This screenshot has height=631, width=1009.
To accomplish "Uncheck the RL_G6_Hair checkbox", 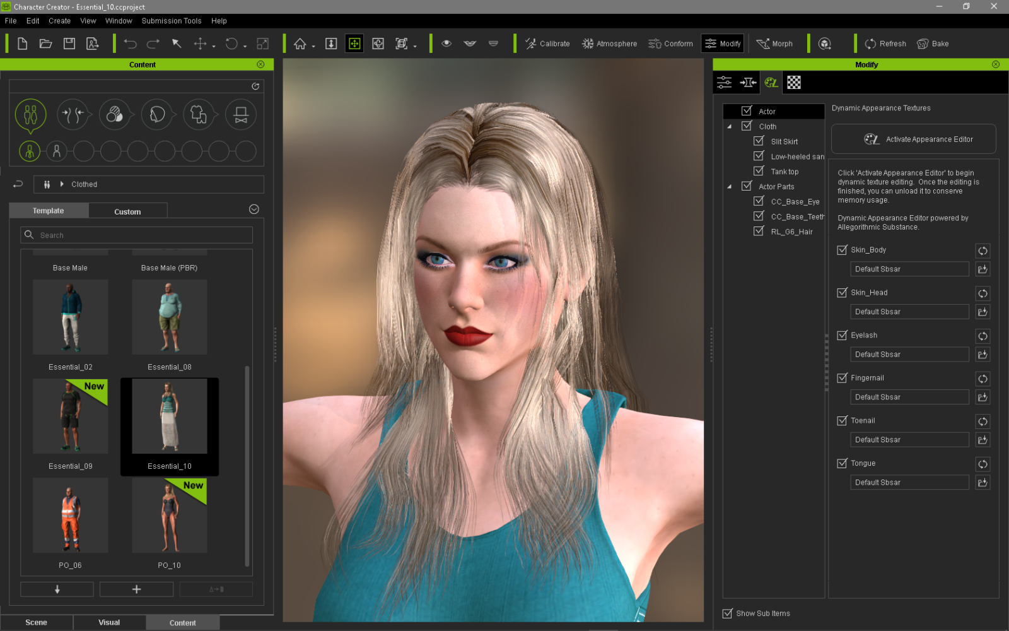I will pyautogui.click(x=759, y=231).
